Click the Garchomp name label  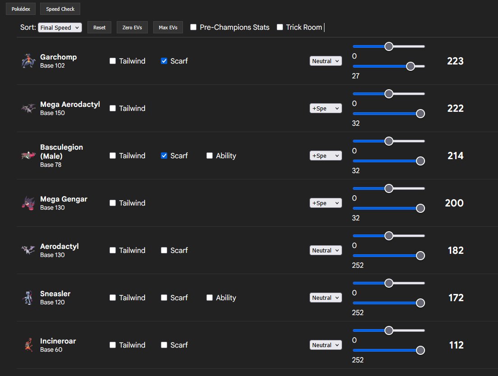click(x=59, y=57)
